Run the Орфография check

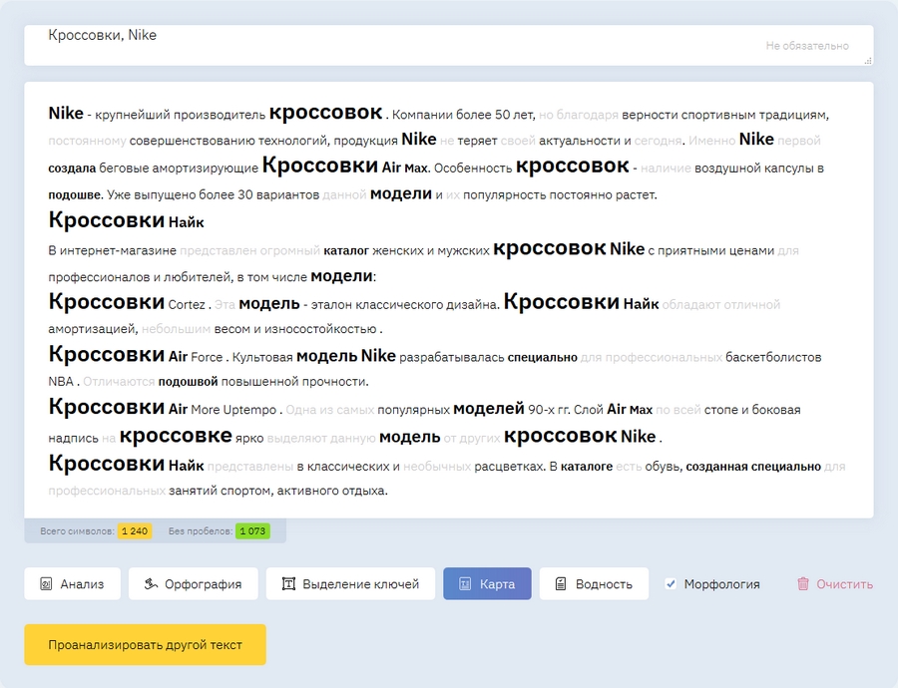(x=193, y=584)
